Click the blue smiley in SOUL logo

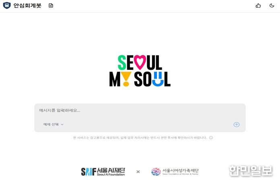158,79
